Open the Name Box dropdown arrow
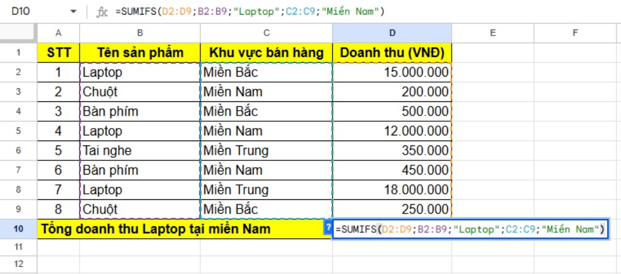 73,12
